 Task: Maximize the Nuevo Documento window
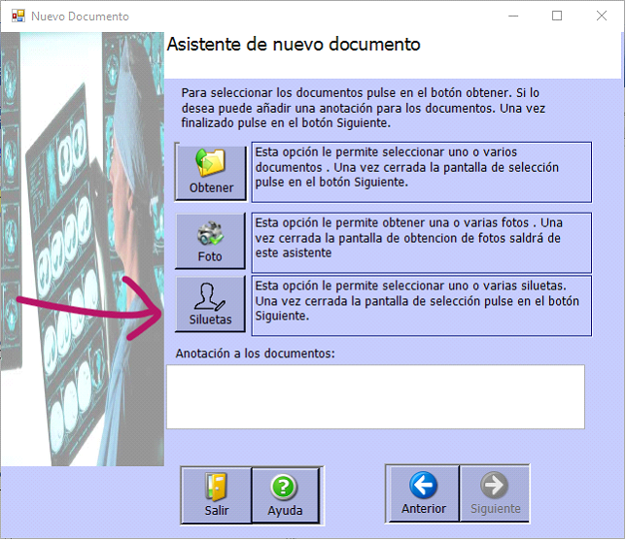coord(557,17)
